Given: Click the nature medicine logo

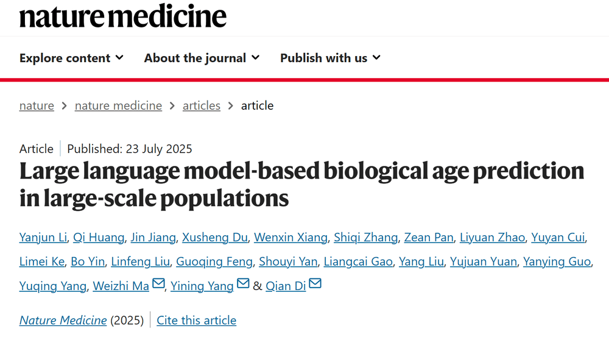Looking at the screenshot, I should click(x=123, y=16).
